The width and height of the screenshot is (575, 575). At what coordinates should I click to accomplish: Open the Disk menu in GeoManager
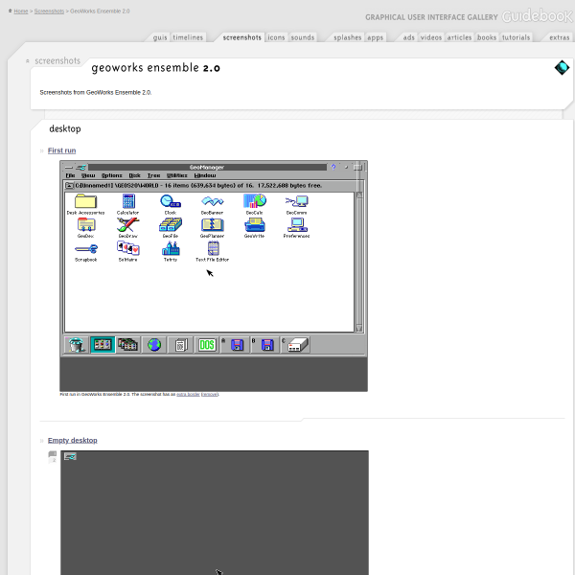tap(134, 175)
